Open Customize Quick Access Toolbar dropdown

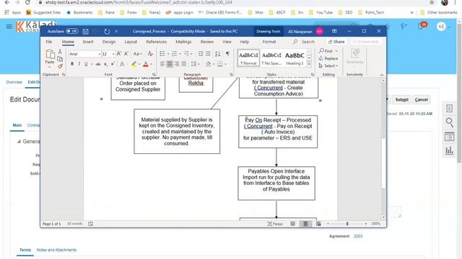coord(116,31)
